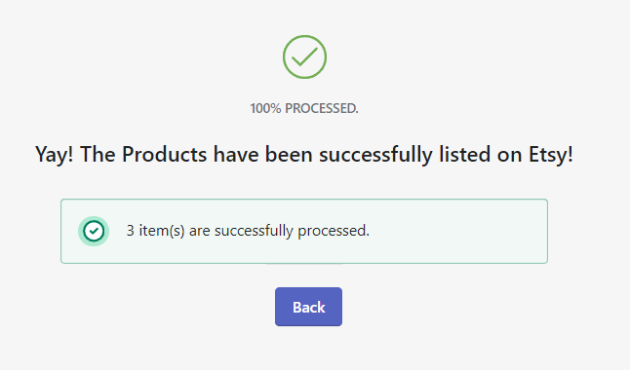Click the '100%' figure in progress text

coord(265,108)
